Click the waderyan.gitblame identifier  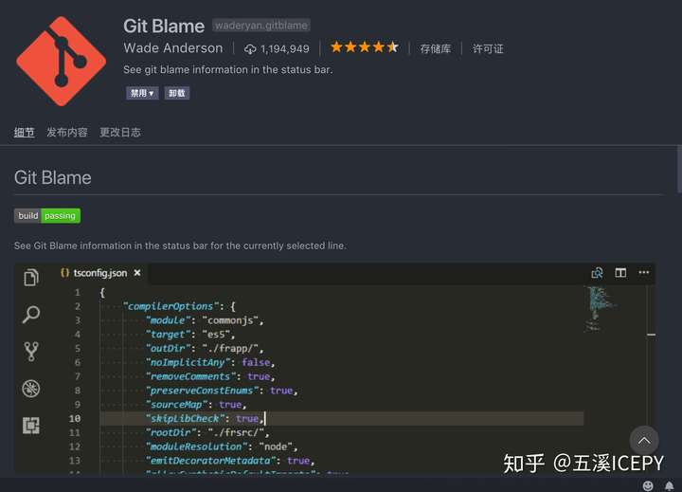261,26
